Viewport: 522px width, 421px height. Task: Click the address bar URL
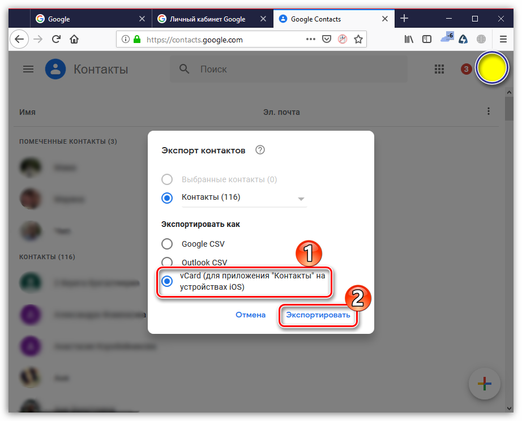coord(194,40)
